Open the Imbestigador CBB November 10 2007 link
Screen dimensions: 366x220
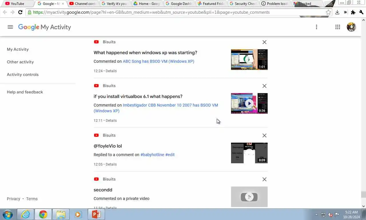click(x=156, y=108)
